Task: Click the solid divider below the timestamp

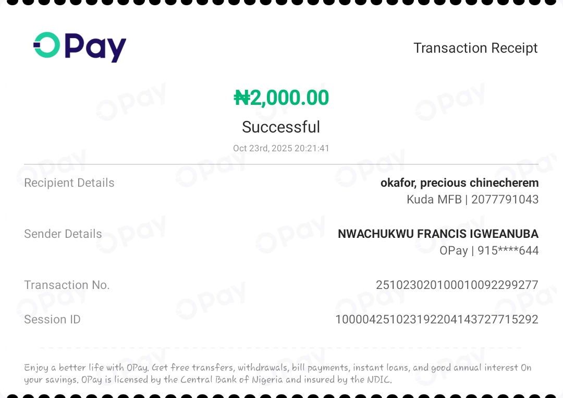Action: [x=281, y=164]
